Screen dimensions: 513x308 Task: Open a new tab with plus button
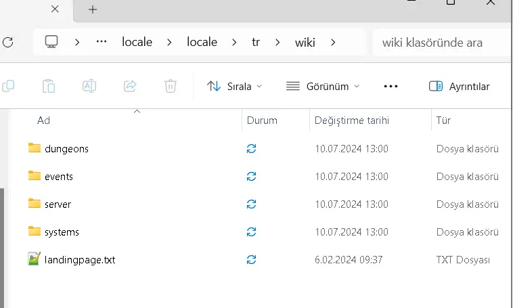coord(93,9)
